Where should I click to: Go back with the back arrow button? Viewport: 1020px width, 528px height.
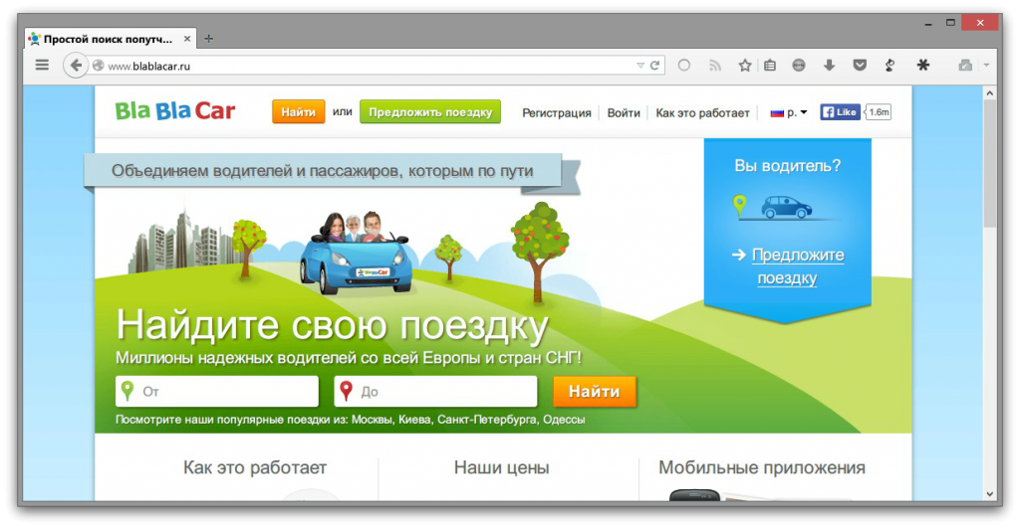tap(76, 66)
